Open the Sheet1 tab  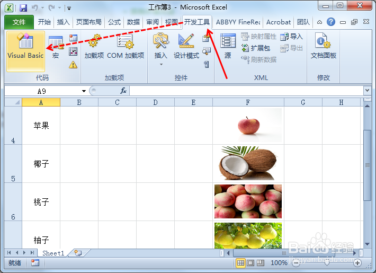coord(53,253)
